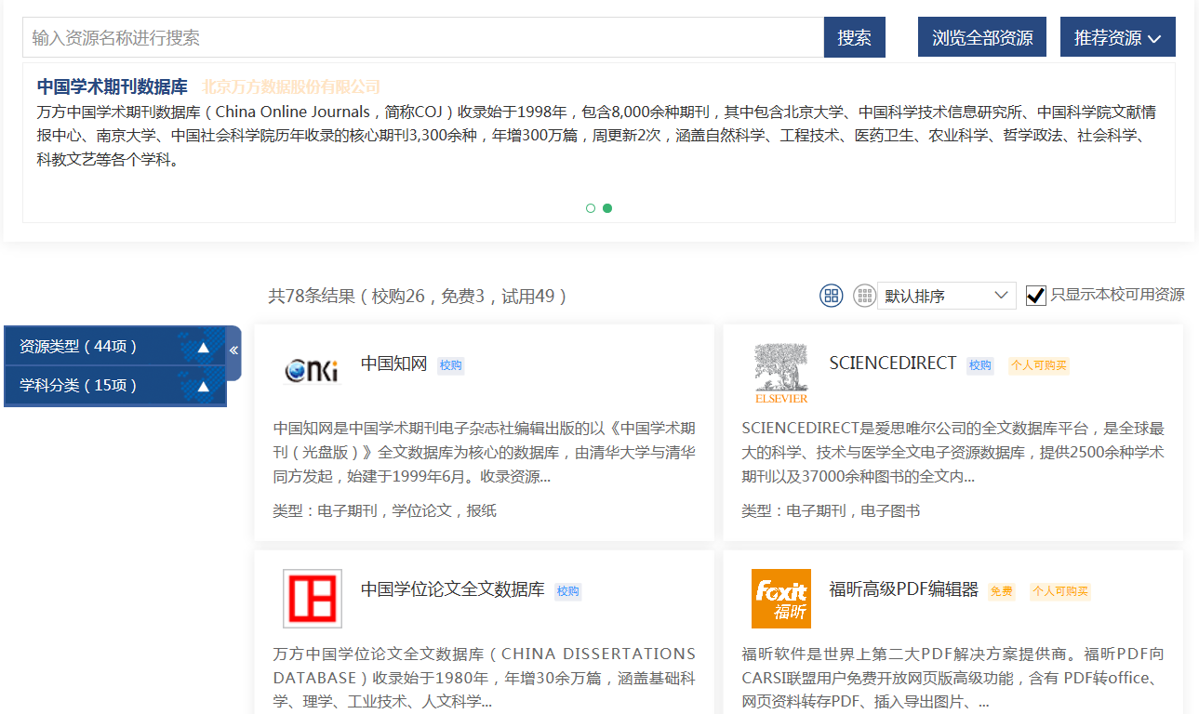Click 校购 tag next to 中国知网
The width and height of the screenshot is (1199, 714).
(x=451, y=366)
